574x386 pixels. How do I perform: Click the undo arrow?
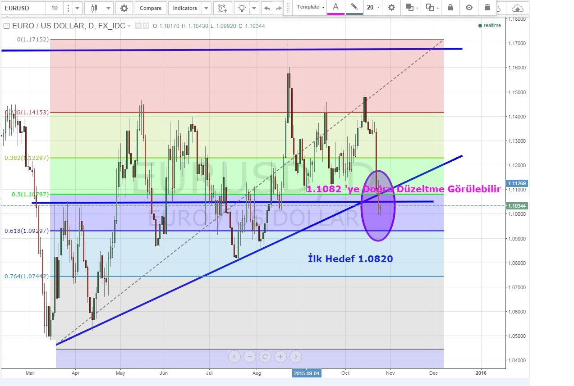click(267, 8)
